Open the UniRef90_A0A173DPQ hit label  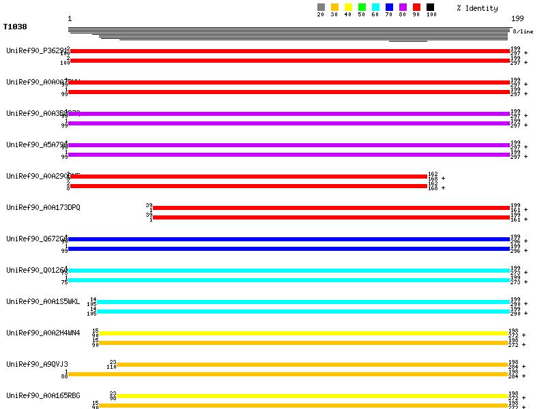(x=43, y=207)
